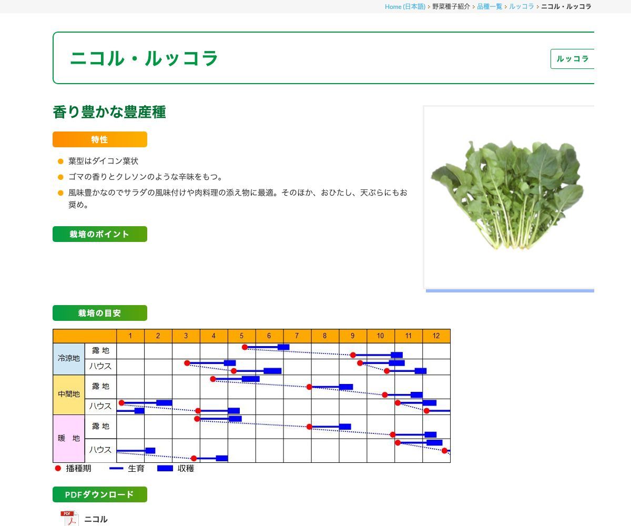Click the red 播種期 dot in the legend
631x526 pixels.
[x=57, y=468]
